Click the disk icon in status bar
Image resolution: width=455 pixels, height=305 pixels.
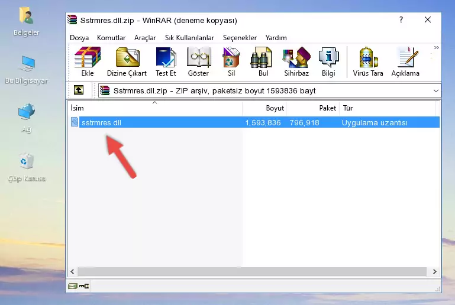tap(73, 286)
